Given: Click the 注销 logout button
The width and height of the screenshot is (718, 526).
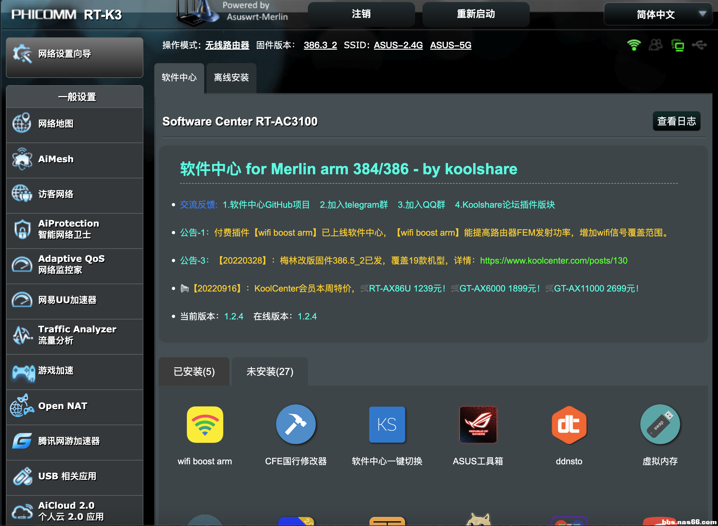Looking at the screenshot, I should point(361,14).
